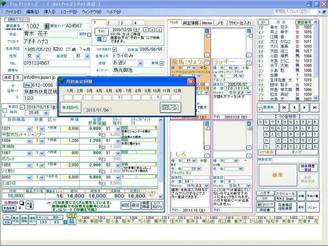Select kana key な in 50音検索
The height and width of the screenshot is (246, 328).
(x=290, y=122)
